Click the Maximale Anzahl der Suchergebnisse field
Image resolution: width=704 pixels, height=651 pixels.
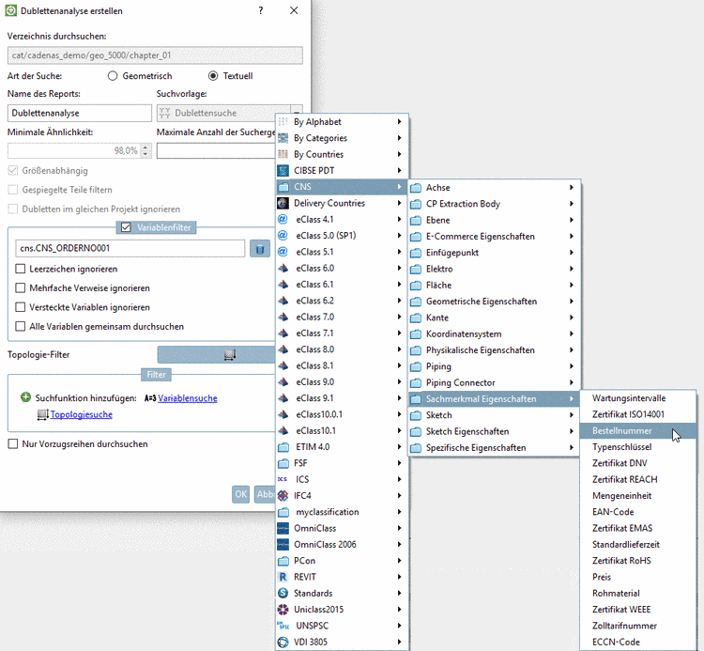pos(216,151)
